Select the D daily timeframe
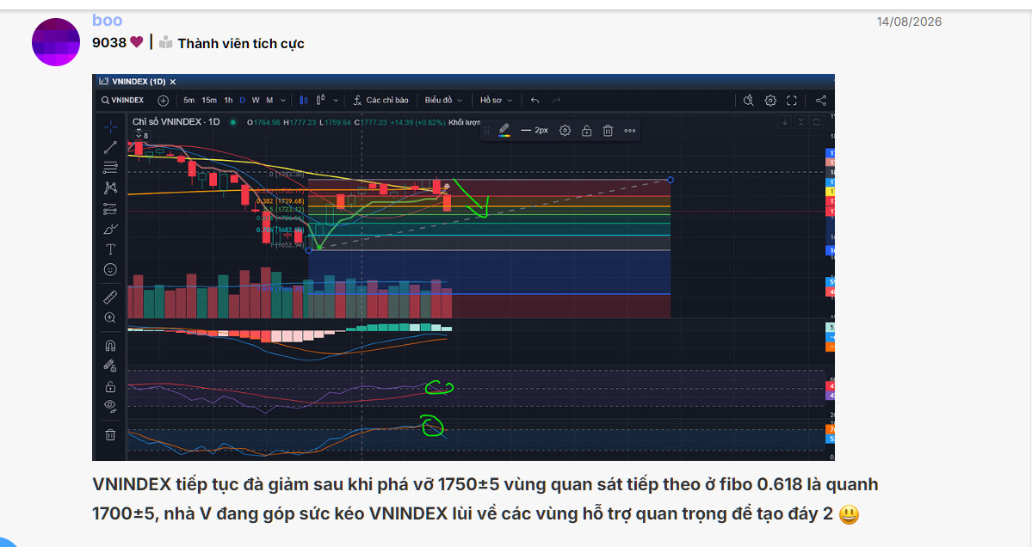 [x=242, y=100]
